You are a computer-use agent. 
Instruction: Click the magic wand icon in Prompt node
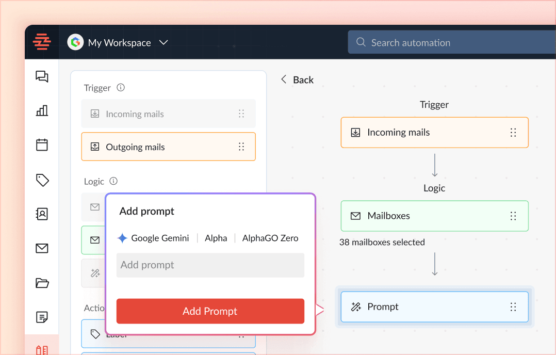tap(356, 307)
